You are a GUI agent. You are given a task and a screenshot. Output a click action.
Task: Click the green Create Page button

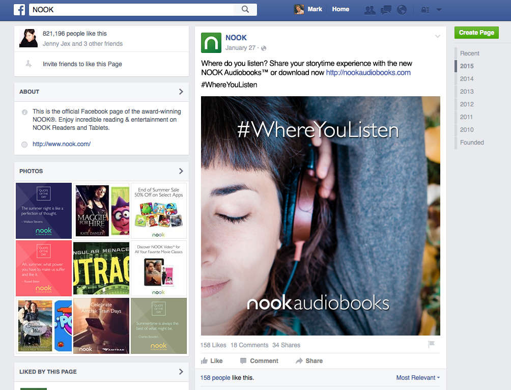(x=476, y=33)
